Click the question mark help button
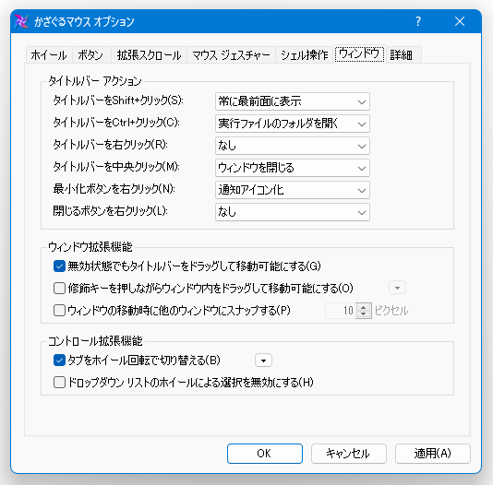 pos(418,21)
